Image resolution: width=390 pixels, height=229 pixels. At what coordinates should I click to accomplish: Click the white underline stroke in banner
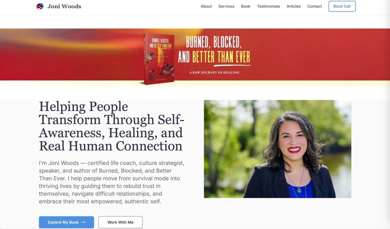(x=232, y=65)
